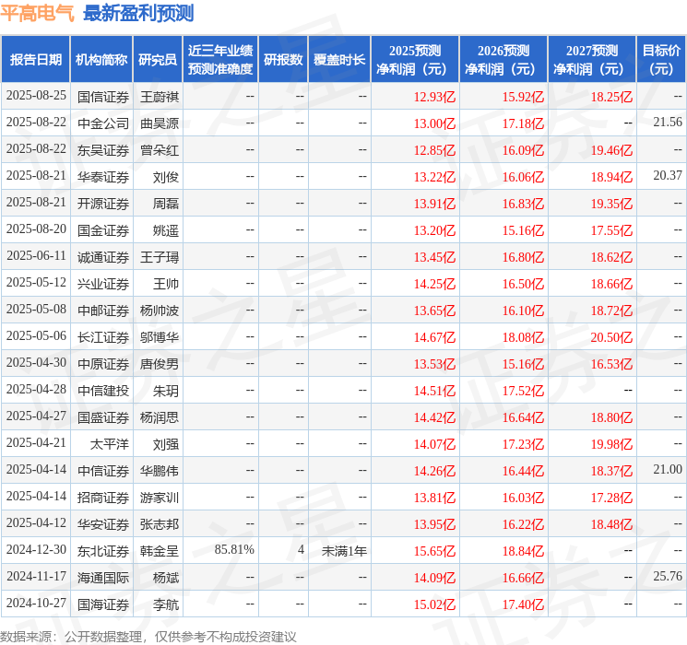The height and width of the screenshot is (645, 687).
Task: Click the 85.81% accuracy value
Action: [x=234, y=550]
